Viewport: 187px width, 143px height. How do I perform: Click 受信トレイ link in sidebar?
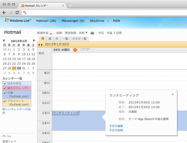[x=9, y=141]
